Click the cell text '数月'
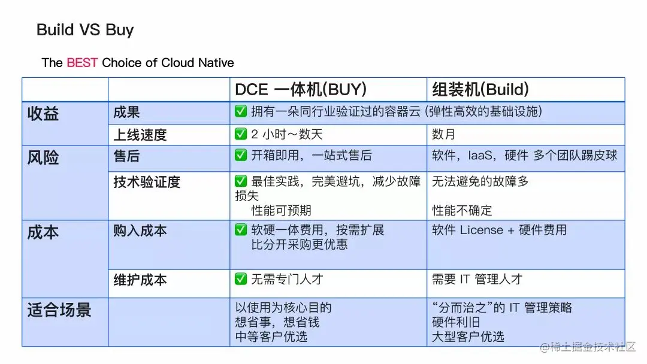Screen dimensions: 647x364 tap(443, 134)
